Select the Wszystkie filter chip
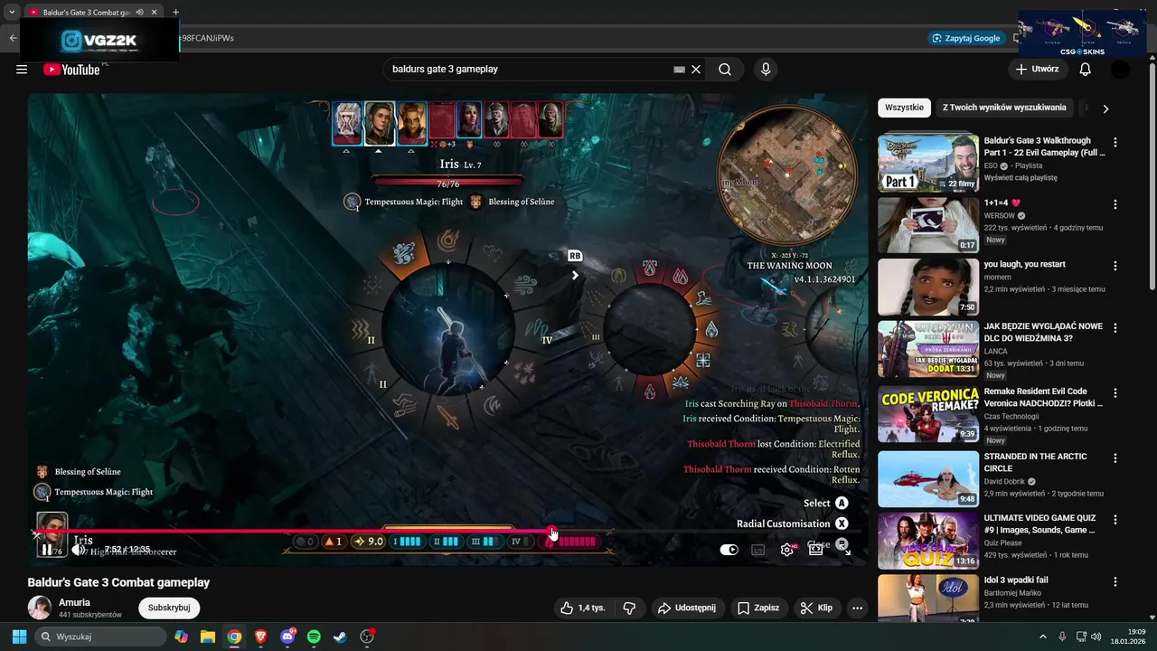1157x651 pixels. coord(904,108)
